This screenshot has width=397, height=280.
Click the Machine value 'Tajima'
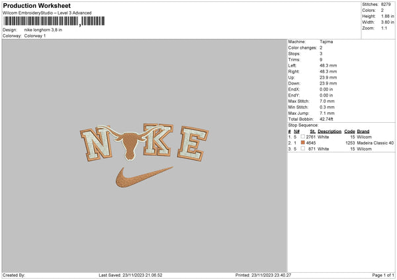point(326,42)
